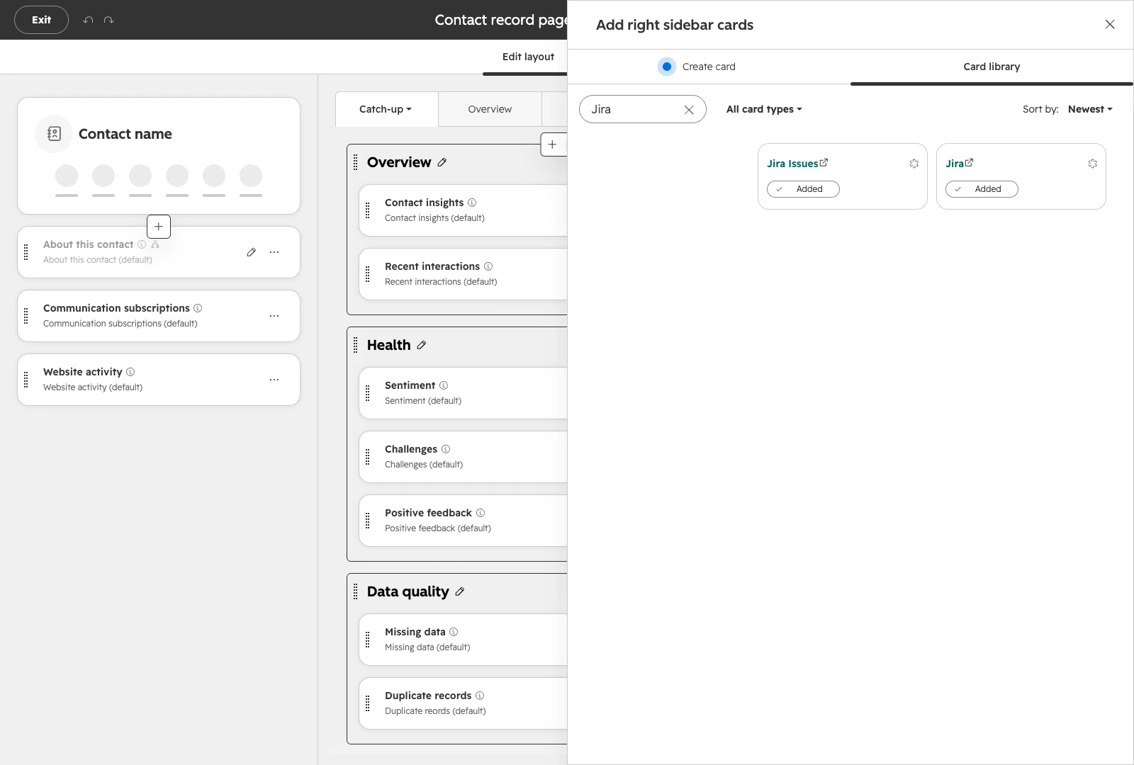Open more options for Communication subscriptions
Viewport: 1134px width, 765px height.
click(274, 316)
